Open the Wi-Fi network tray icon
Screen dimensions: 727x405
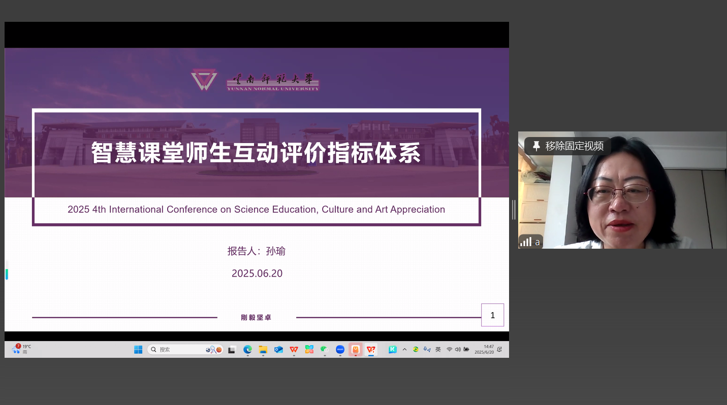coord(449,349)
